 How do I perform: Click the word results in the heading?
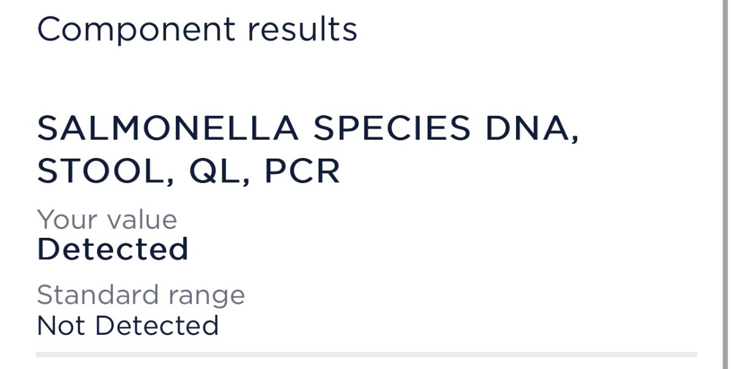click(x=302, y=29)
